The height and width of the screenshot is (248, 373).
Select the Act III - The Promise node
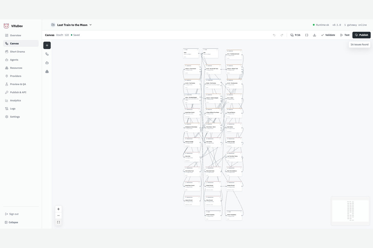pyautogui.click(x=193, y=84)
